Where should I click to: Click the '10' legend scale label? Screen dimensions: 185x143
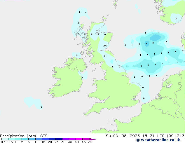pos(36,142)
